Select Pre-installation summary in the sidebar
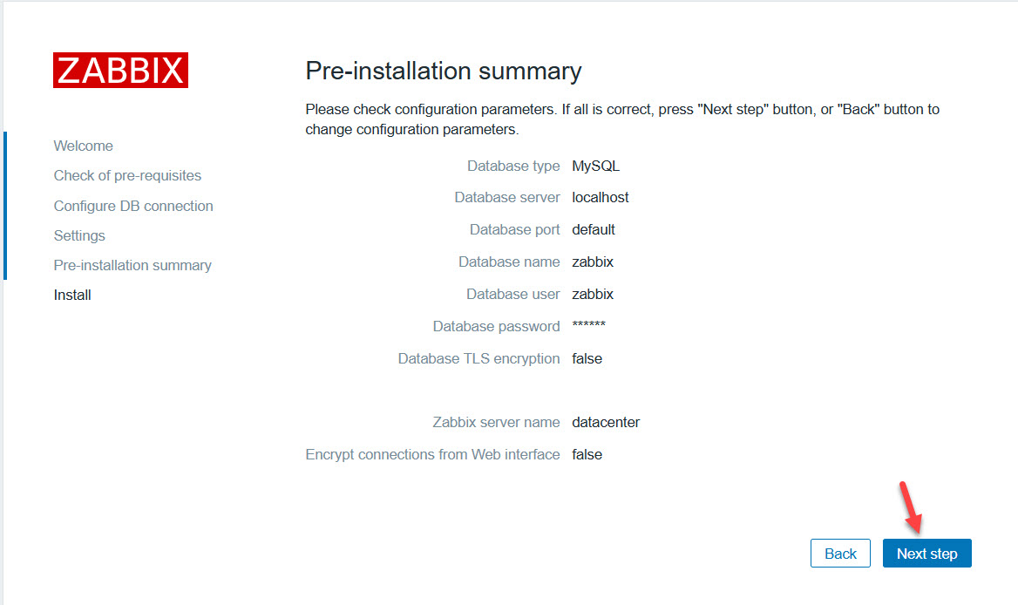 coord(132,265)
